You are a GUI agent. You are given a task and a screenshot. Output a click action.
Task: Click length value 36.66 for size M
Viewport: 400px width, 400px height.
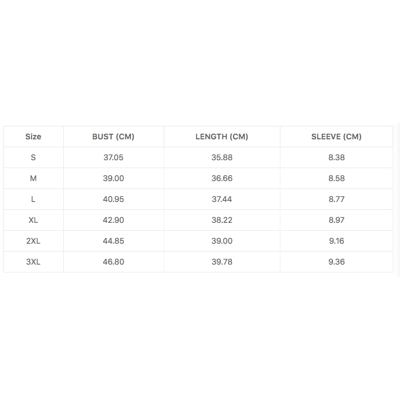222,178
